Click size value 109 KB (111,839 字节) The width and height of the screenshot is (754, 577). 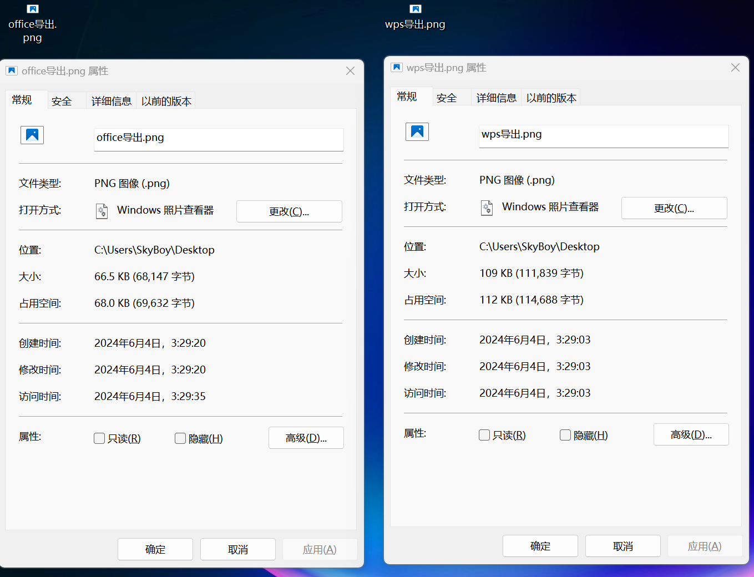coord(532,273)
